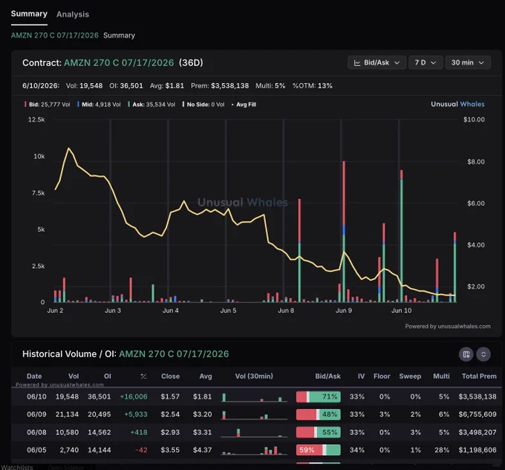Toggle the Bid volume legend item
This screenshot has height=470, width=505.
(48, 104)
